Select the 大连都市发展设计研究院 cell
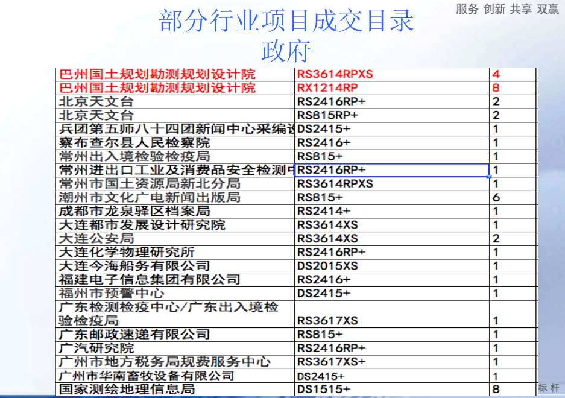The width and height of the screenshot is (565, 398). (x=175, y=225)
